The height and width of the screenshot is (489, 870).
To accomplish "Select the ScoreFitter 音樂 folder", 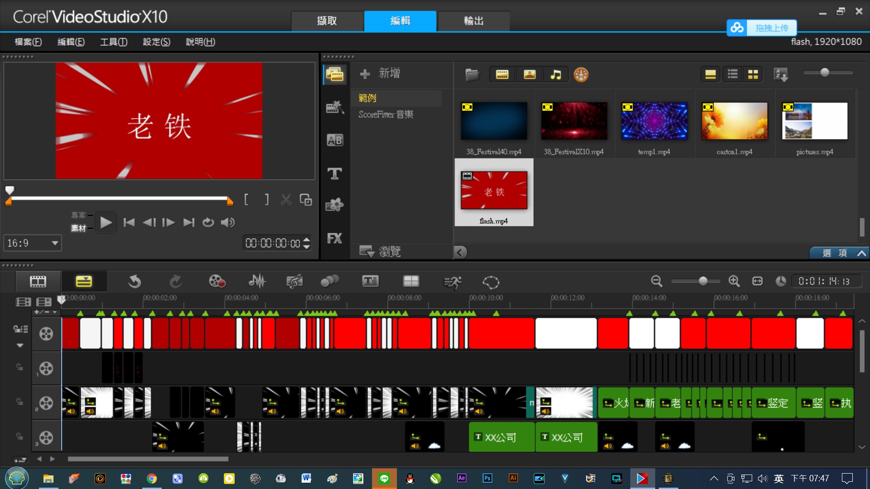I will pos(386,115).
